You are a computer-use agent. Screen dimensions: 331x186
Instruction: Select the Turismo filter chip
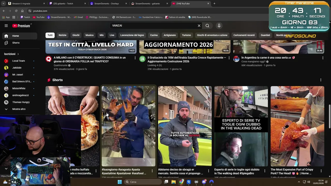tap(186, 35)
